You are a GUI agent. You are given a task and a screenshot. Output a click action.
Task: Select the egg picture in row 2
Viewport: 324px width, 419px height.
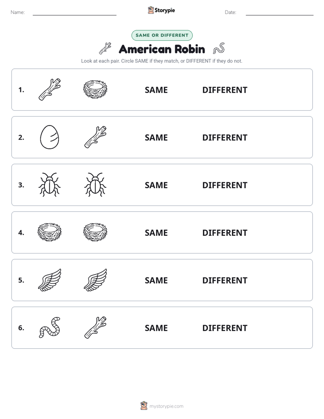[50, 137]
